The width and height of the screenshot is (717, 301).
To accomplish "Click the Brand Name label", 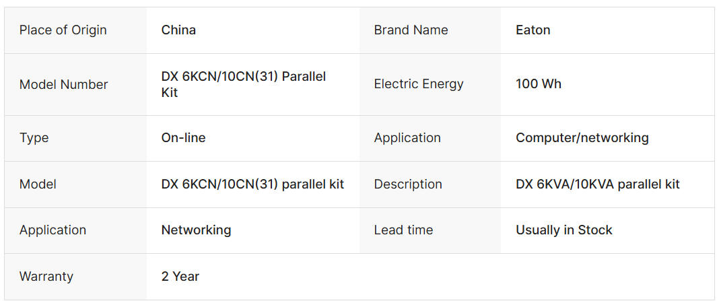I will click(x=411, y=30).
